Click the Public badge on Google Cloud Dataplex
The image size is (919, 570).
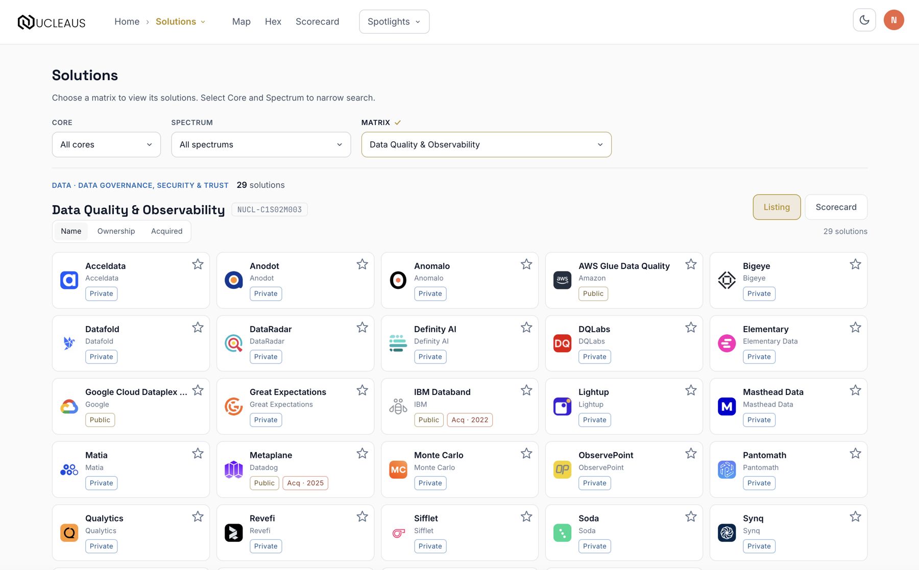coord(100,420)
